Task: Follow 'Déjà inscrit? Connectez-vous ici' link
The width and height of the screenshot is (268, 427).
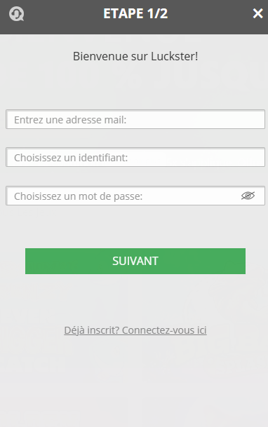Action: click(x=135, y=330)
